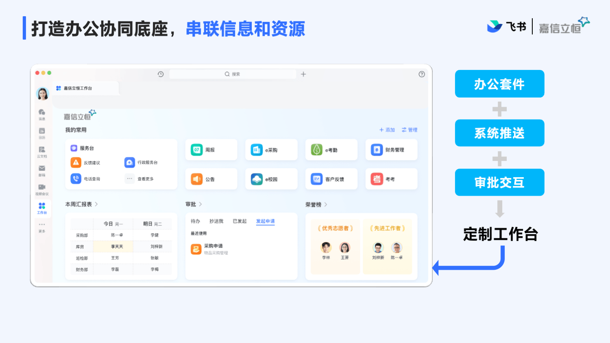
Task: Click 李林 avatar in honor roll
Action: click(x=326, y=247)
